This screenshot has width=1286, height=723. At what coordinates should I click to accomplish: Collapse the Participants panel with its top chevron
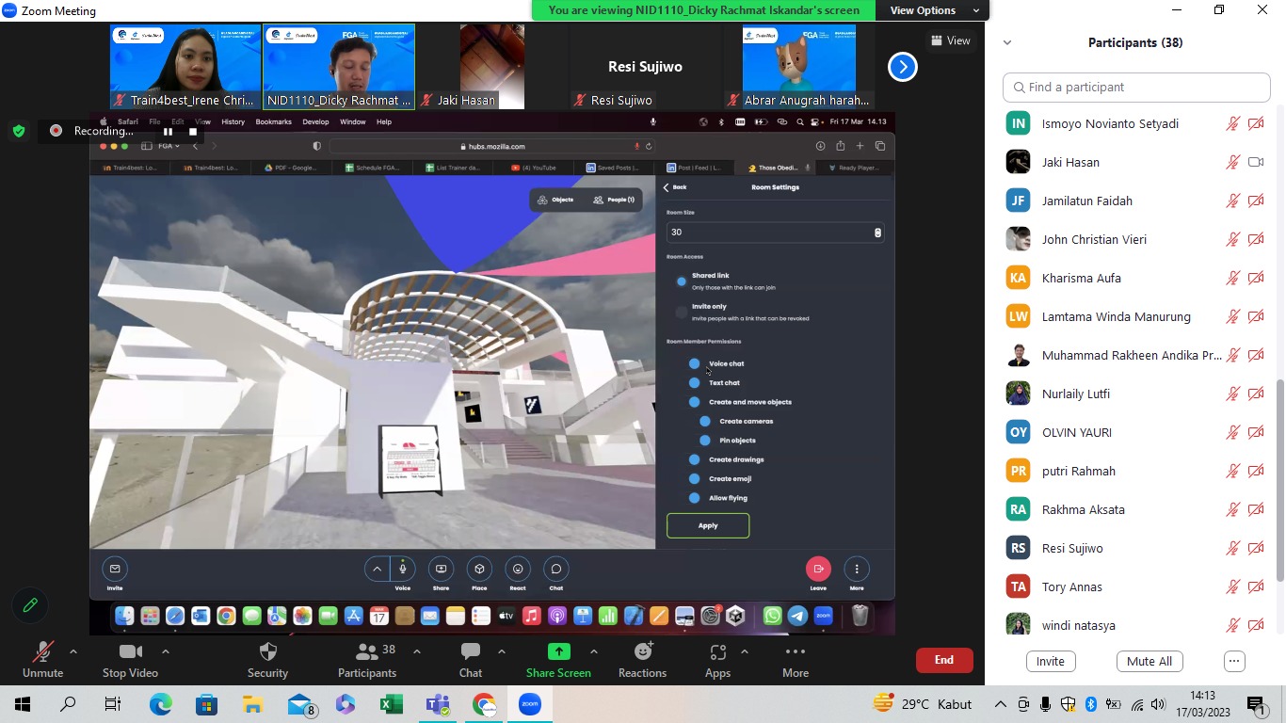pos(1006,41)
